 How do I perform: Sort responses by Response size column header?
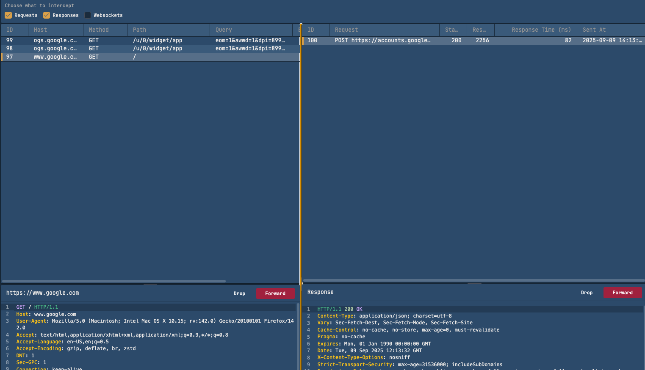[481, 30]
